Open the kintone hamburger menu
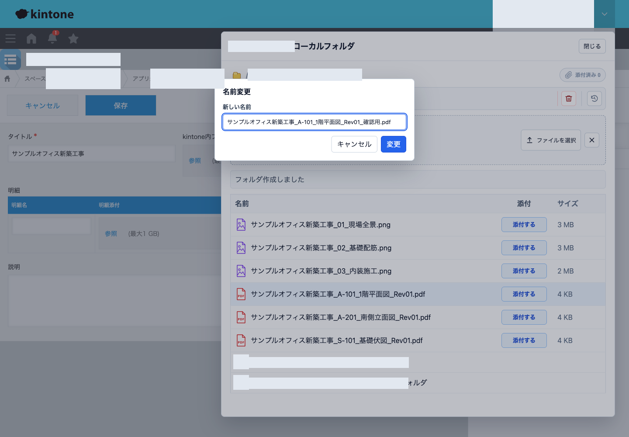629x437 pixels. pyautogui.click(x=10, y=38)
